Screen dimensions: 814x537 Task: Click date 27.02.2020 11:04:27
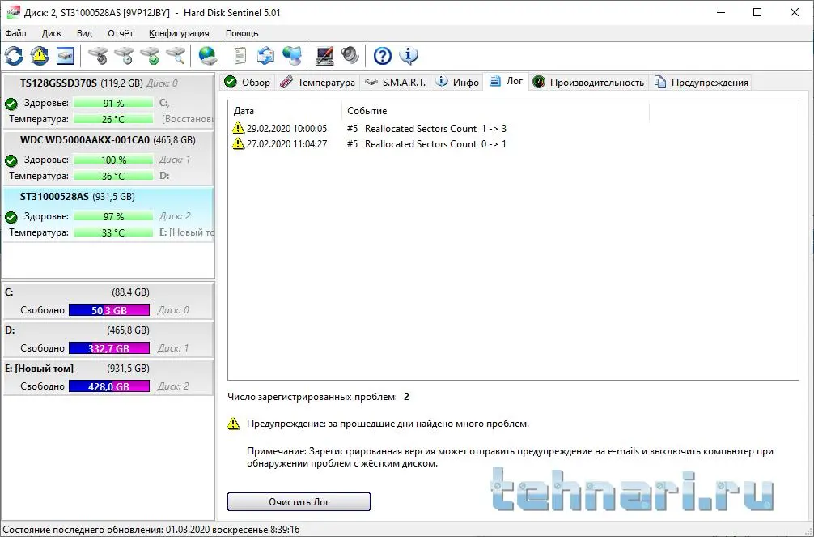286,144
